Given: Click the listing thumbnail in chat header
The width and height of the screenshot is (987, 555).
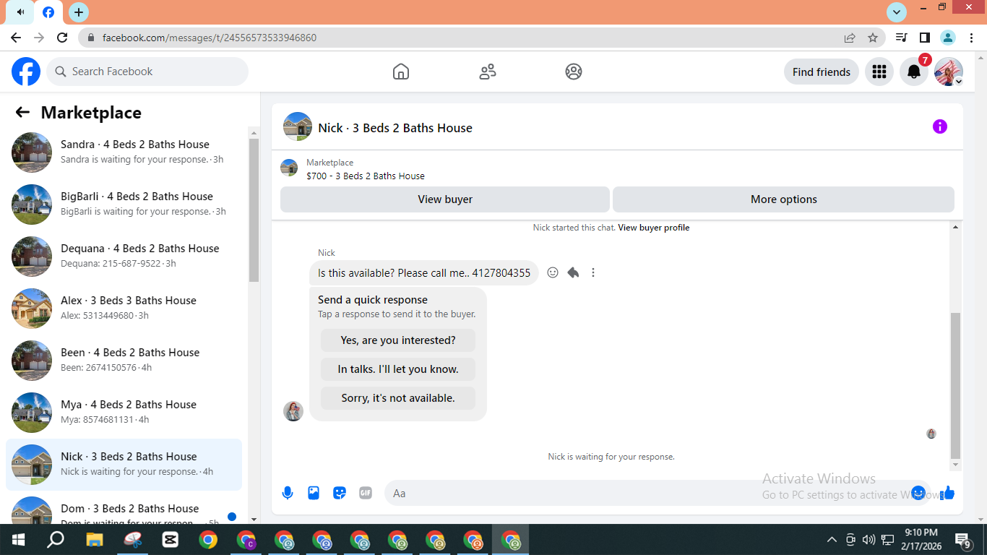Looking at the screenshot, I should pos(298,126).
